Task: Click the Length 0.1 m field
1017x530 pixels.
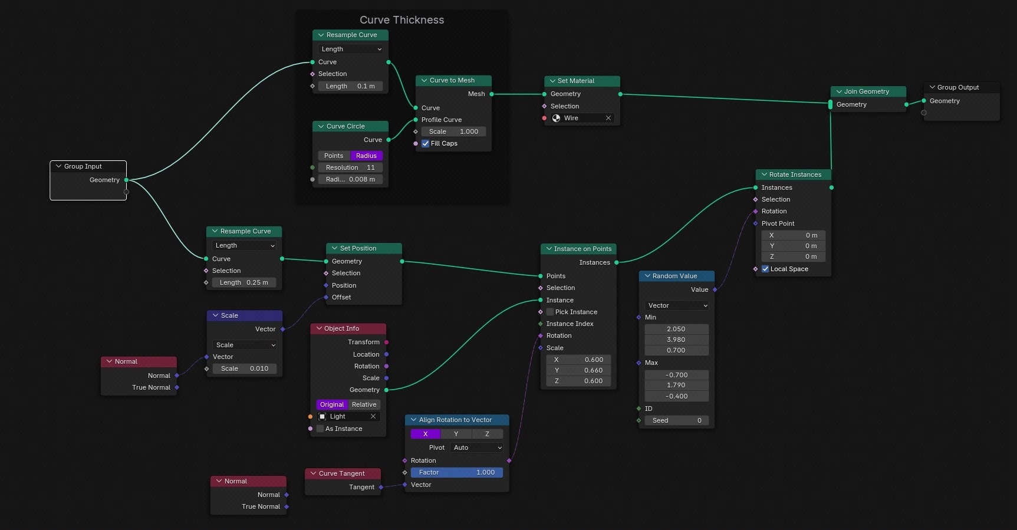Action: 351,86
